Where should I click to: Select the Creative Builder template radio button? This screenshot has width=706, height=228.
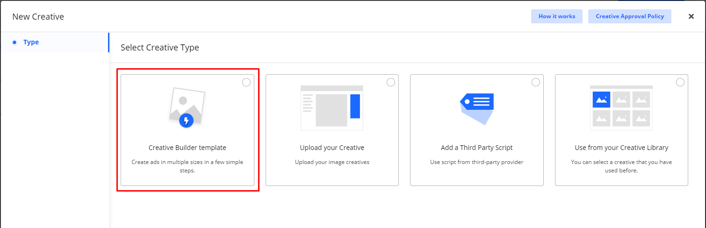click(x=246, y=82)
